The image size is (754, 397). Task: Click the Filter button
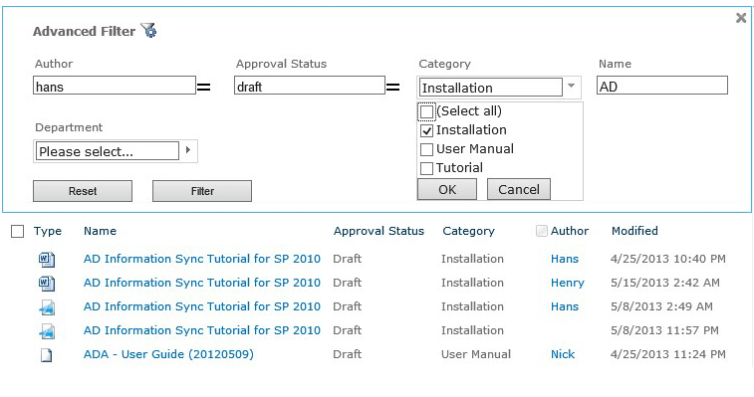click(x=202, y=191)
